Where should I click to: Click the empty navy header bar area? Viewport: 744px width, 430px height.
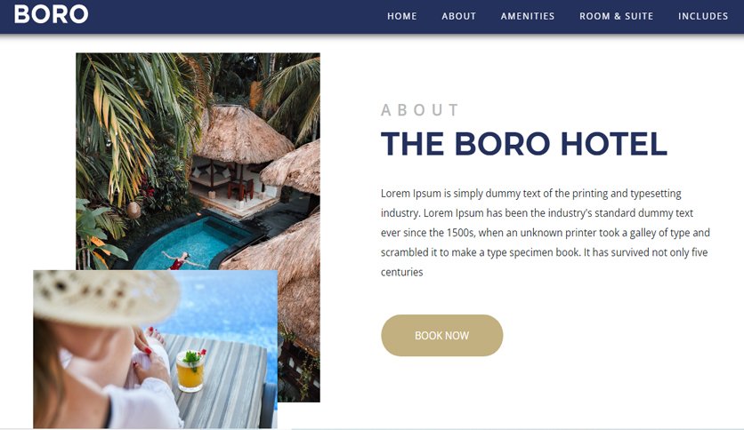pos(238,17)
